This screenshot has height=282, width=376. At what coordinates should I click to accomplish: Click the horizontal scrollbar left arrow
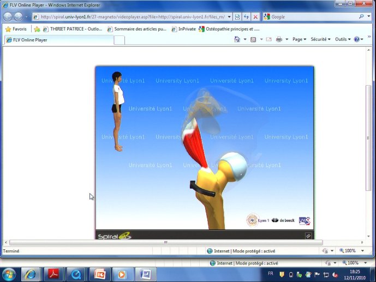pos(6,243)
